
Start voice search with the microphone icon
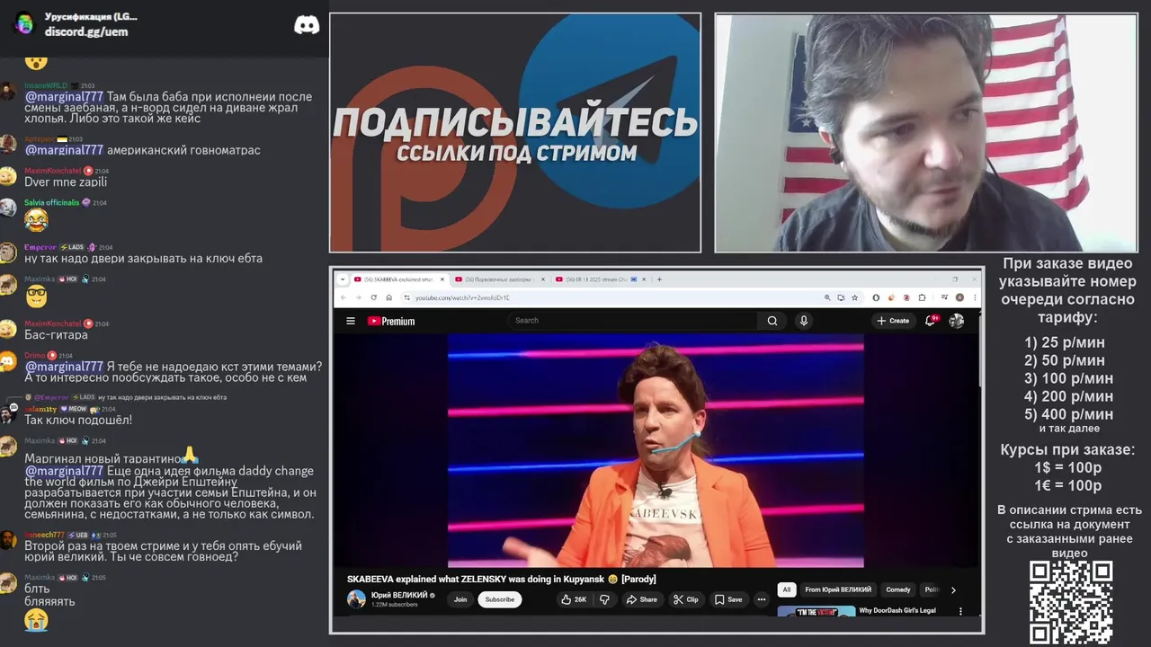[804, 321]
